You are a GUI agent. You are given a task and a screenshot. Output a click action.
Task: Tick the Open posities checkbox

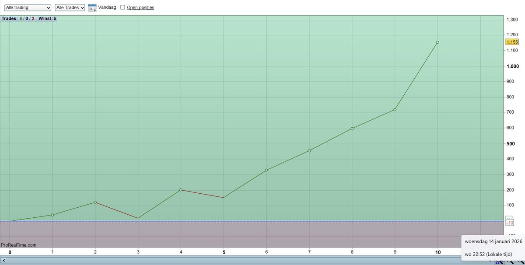(x=122, y=7)
